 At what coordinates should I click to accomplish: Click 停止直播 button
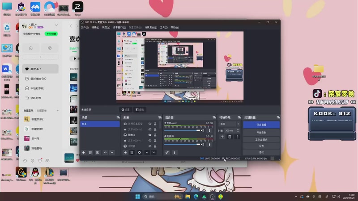pos(261,125)
